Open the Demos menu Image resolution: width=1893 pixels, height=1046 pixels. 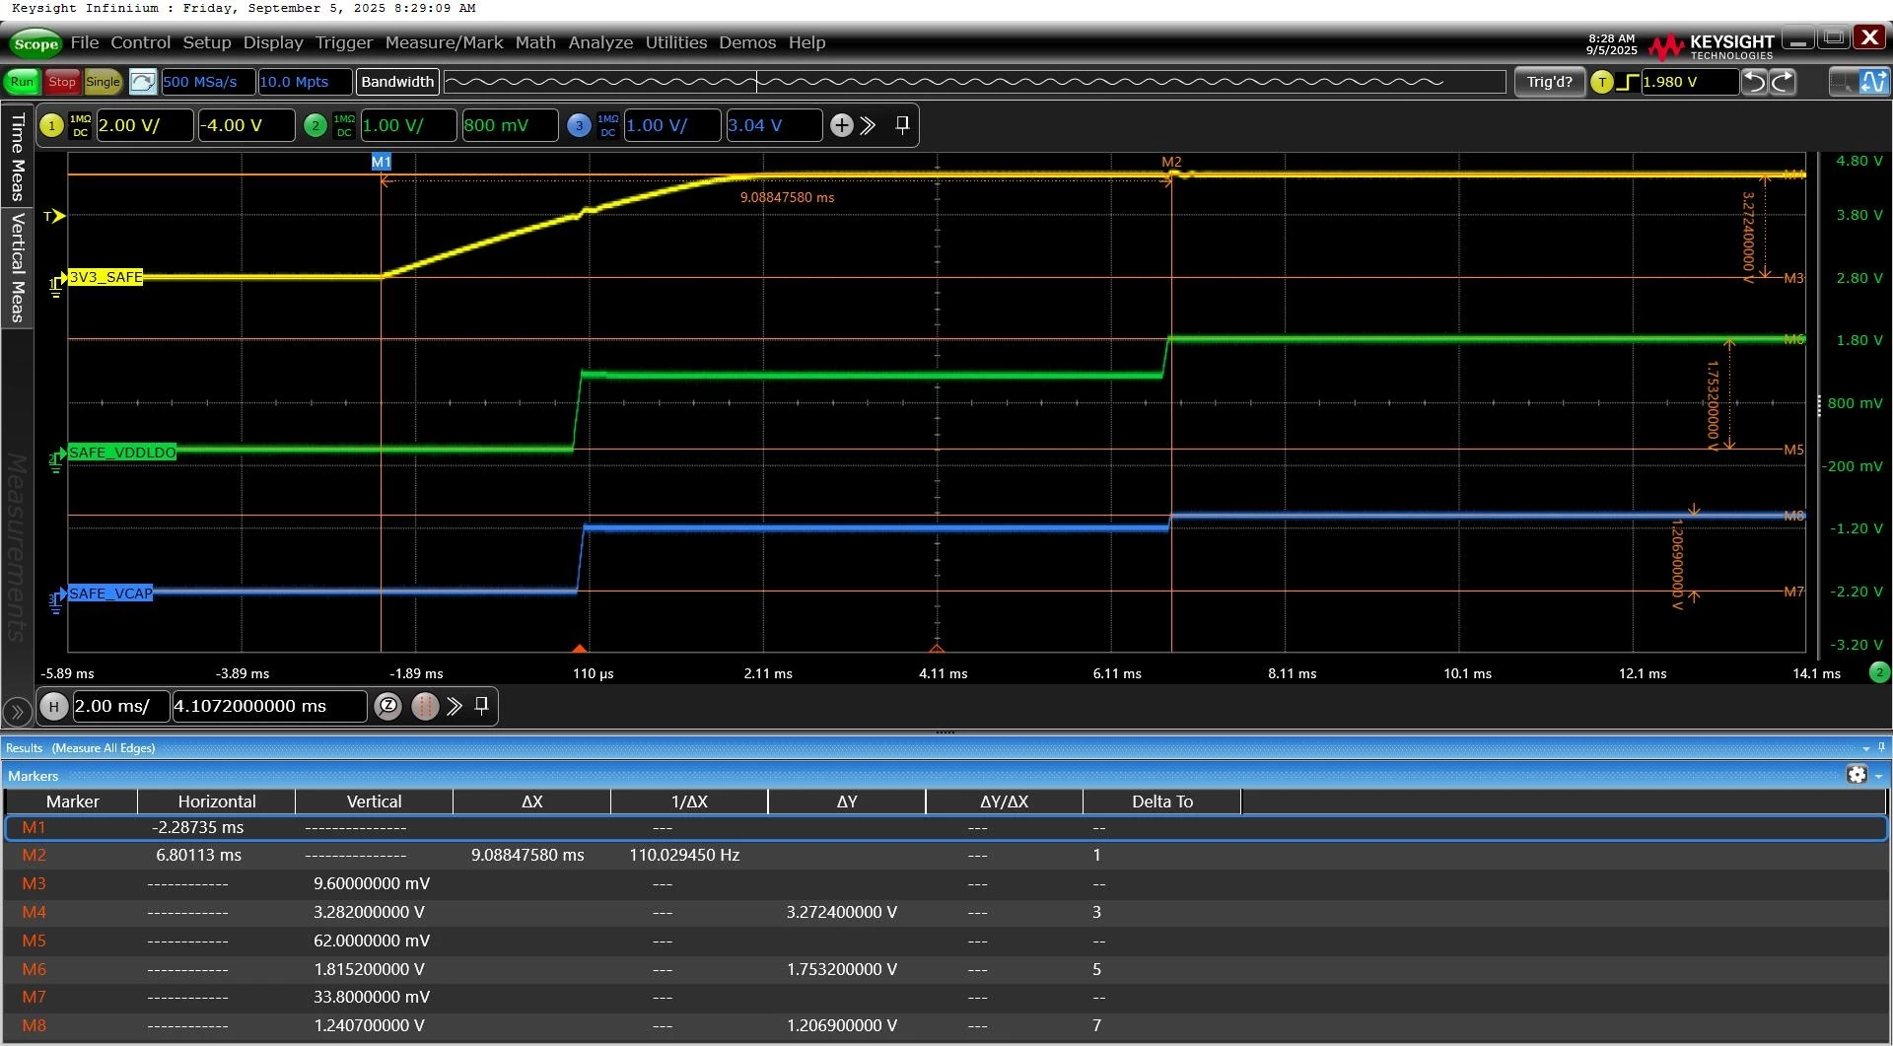747,42
